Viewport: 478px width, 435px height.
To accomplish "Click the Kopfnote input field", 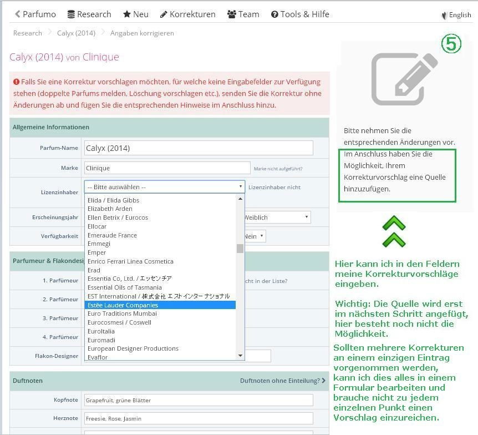I will (199, 400).
